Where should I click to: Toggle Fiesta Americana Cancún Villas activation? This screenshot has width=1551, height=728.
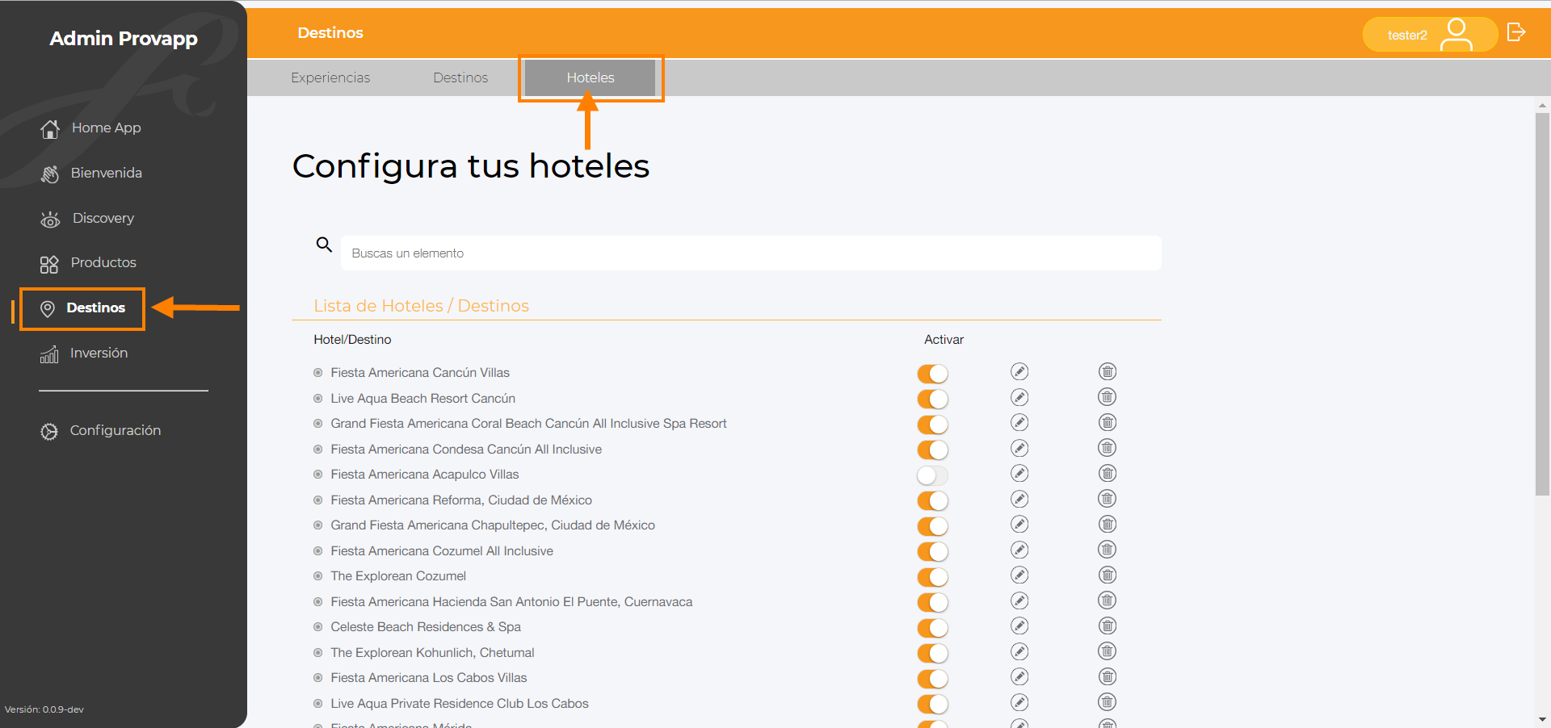click(932, 374)
